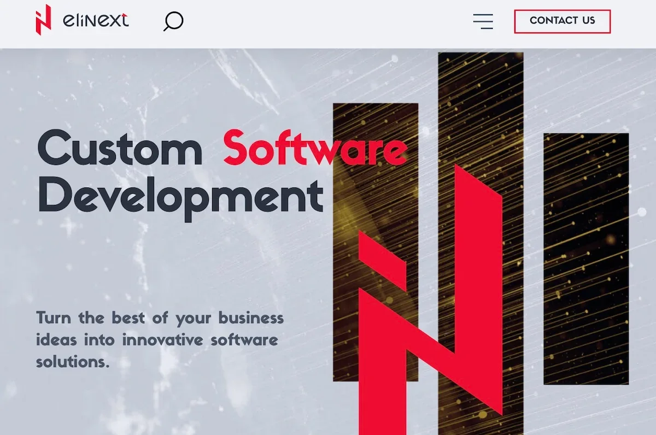Click the red word "Software" in heading
The height and width of the screenshot is (435, 656).
[x=315, y=148]
